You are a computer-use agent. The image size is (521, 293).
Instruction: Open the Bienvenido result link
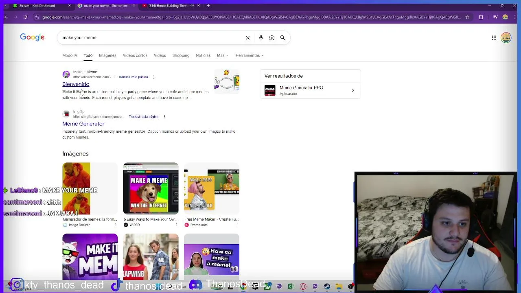(76, 84)
